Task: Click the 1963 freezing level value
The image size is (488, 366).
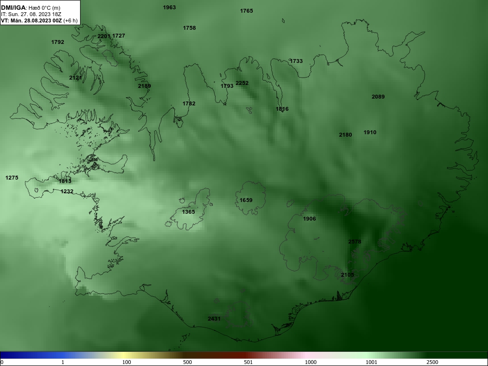Action: 169,7
